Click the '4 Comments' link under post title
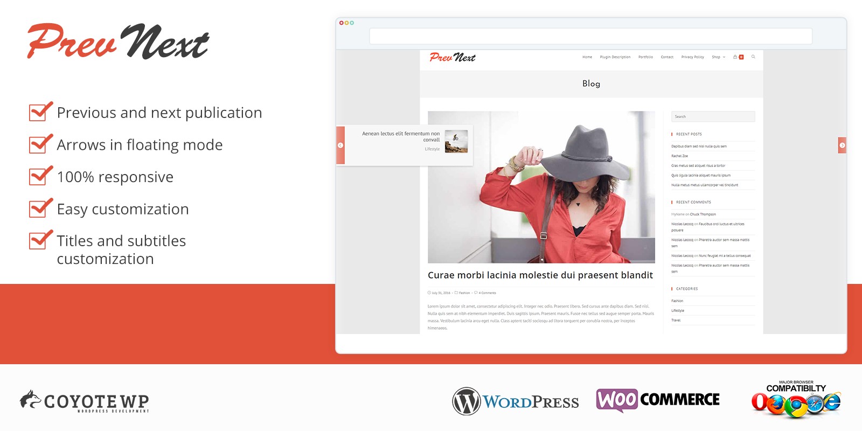Screen dimensions: 862x431 [488, 293]
